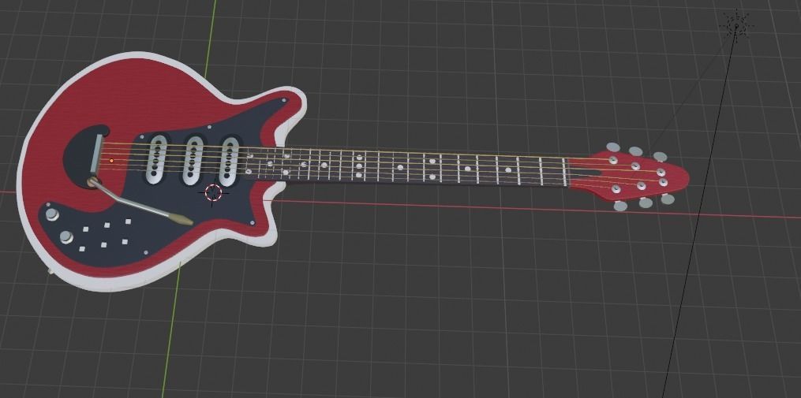The width and height of the screenshot is (801, 398).
Task: Select the lower-edge tuning peg nearest the headstock tip
Action: pyautogui.click(x=668, y=199)
